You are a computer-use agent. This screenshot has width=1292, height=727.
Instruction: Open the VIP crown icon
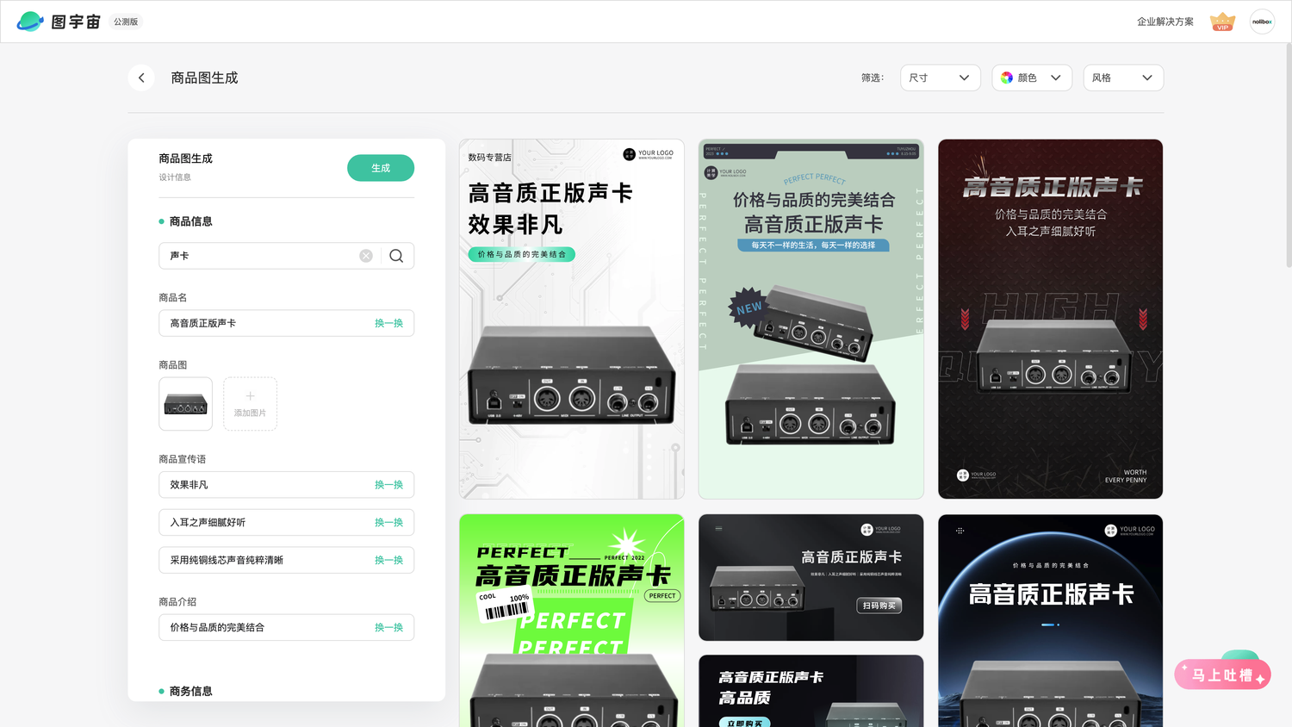click(1222, 22)
